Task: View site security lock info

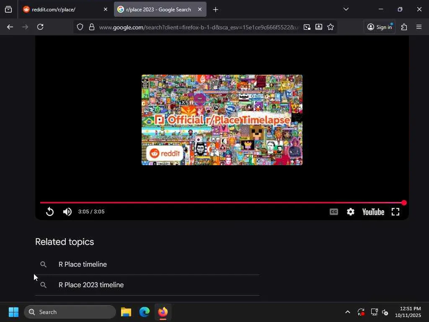Action: point(92,27)
